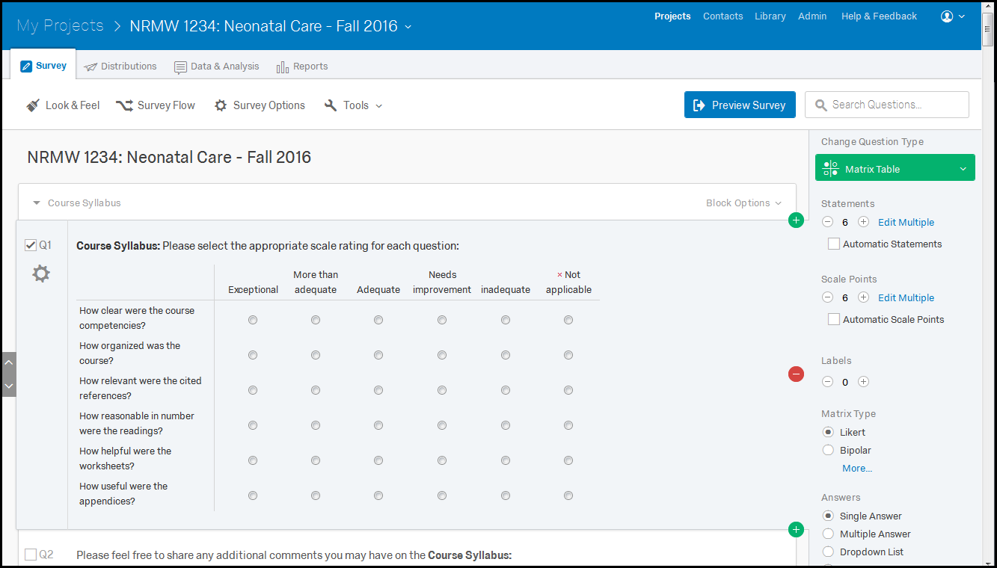Collapse the Course Syllabus block
997x568 pixels.
pyautogui.click(x=37, y=202)
